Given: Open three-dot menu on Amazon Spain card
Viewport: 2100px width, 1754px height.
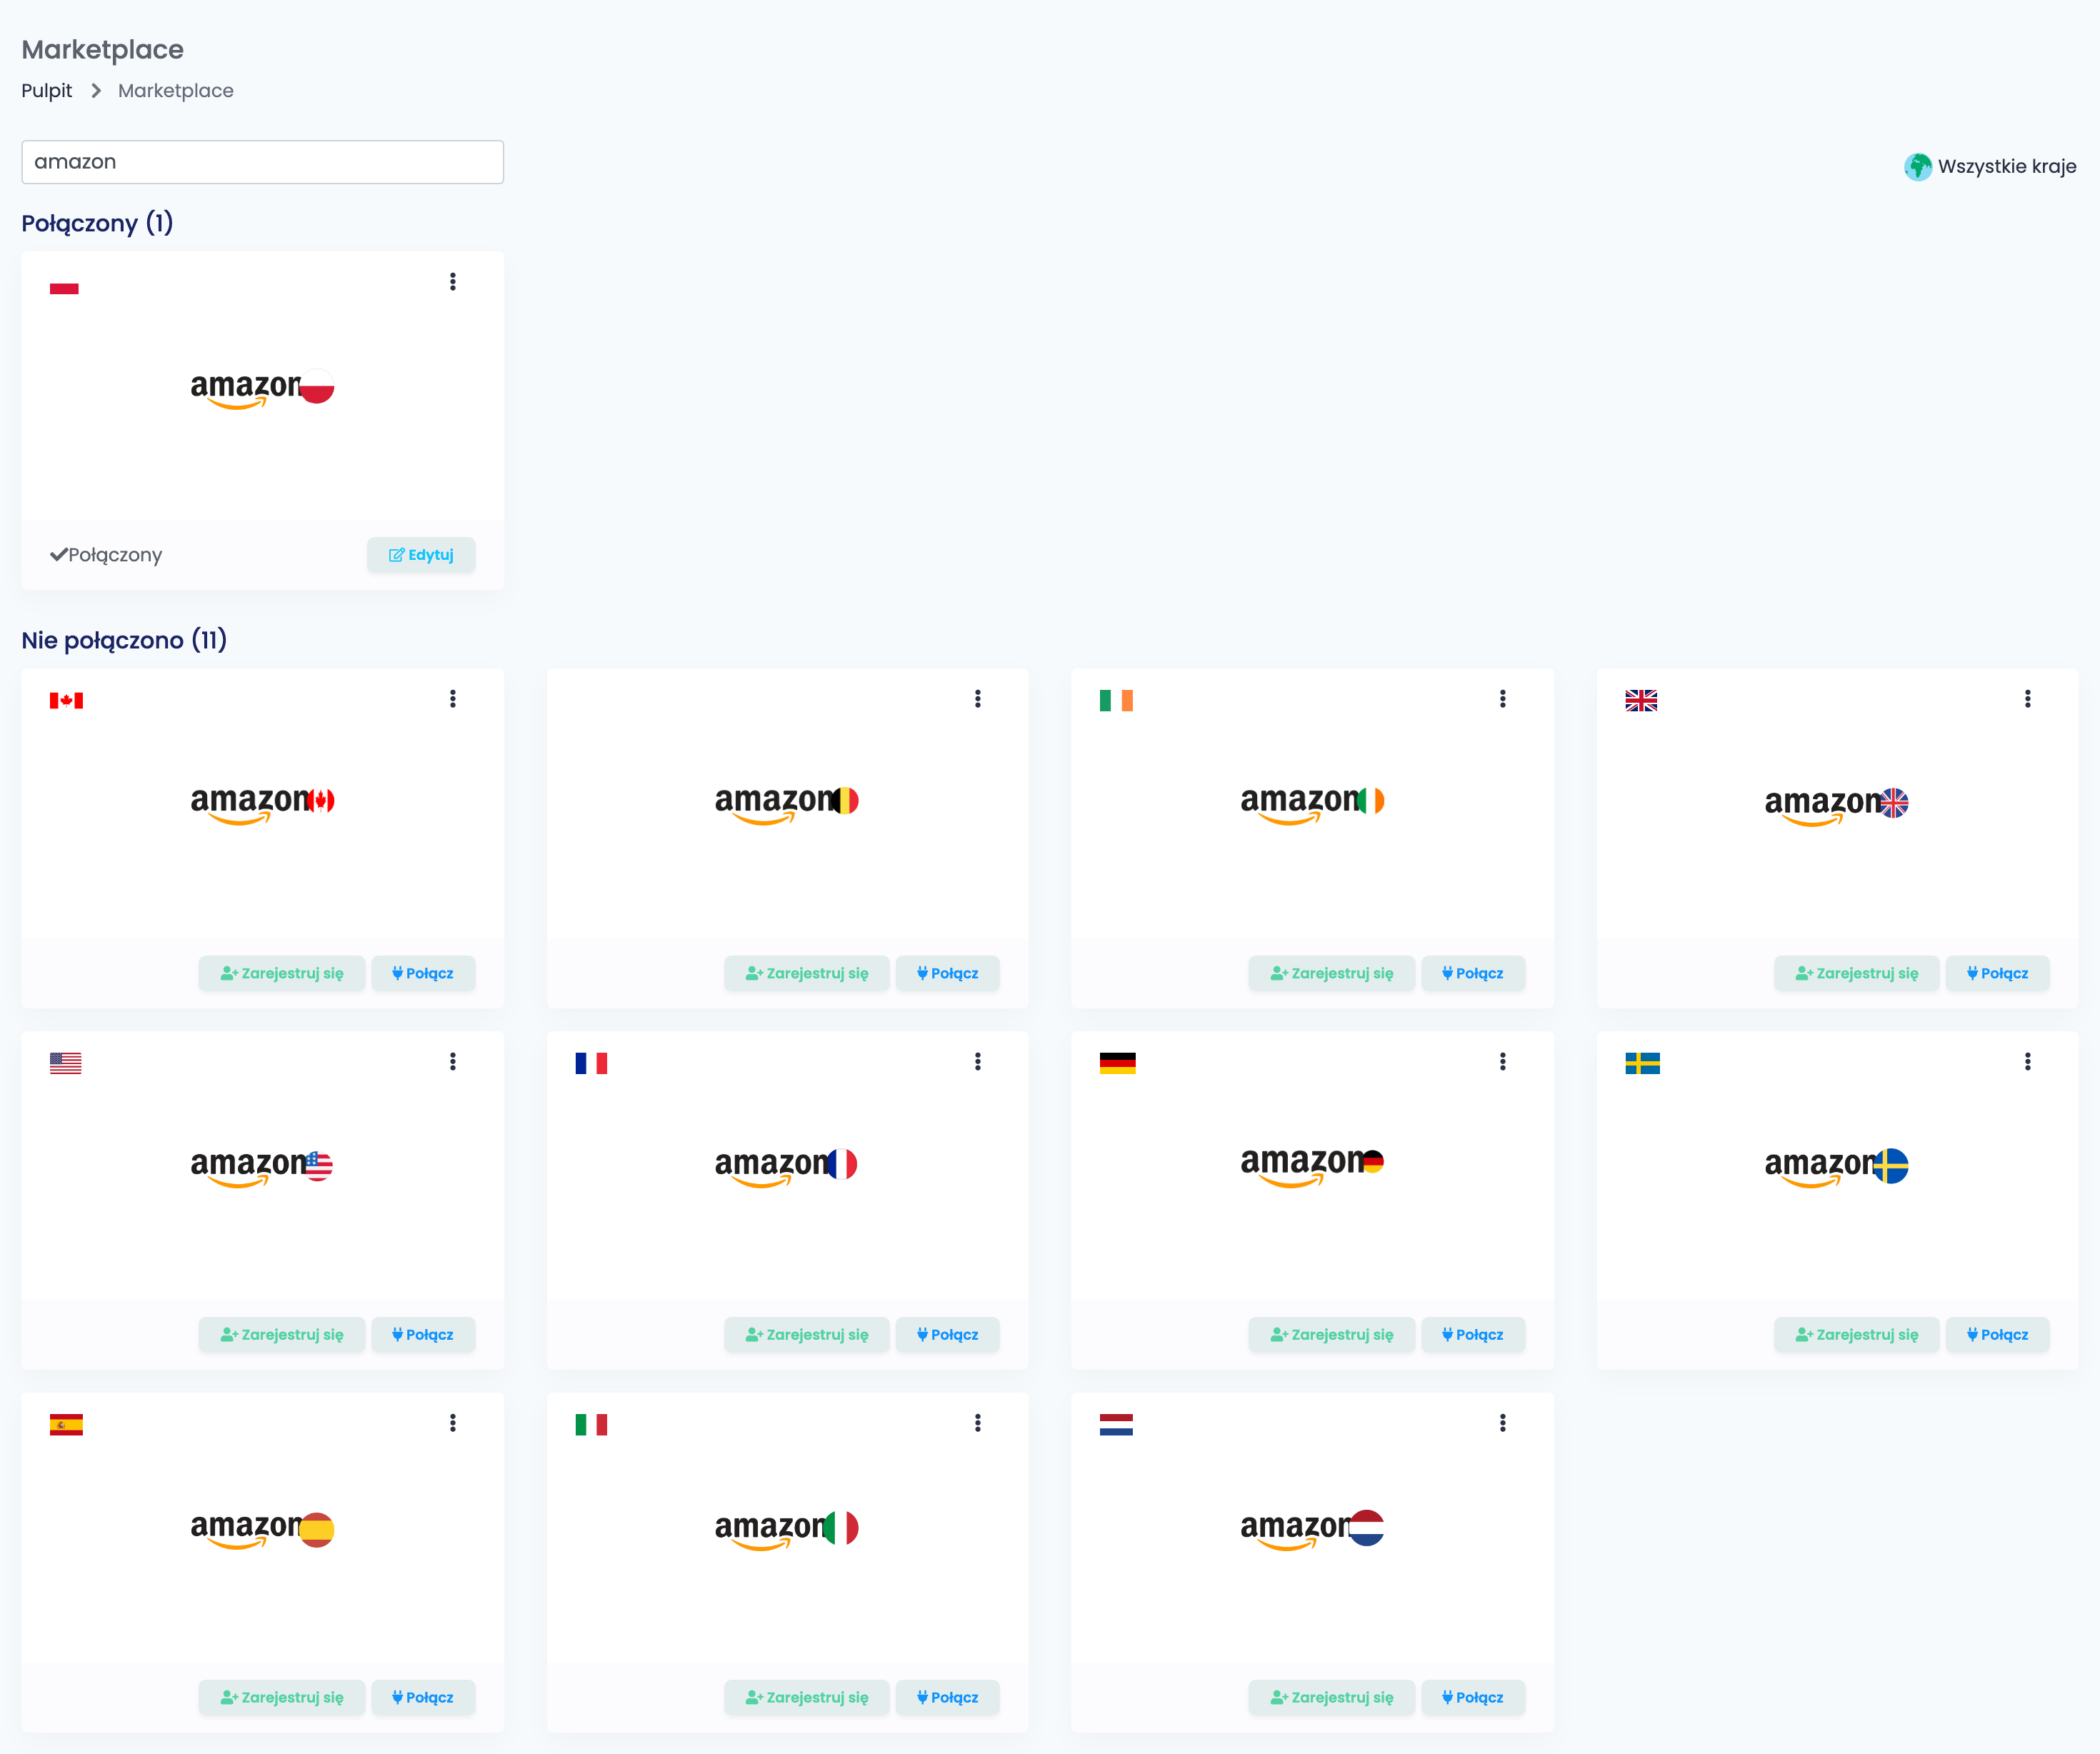Looking at the screenshot, I should 453,1422.
